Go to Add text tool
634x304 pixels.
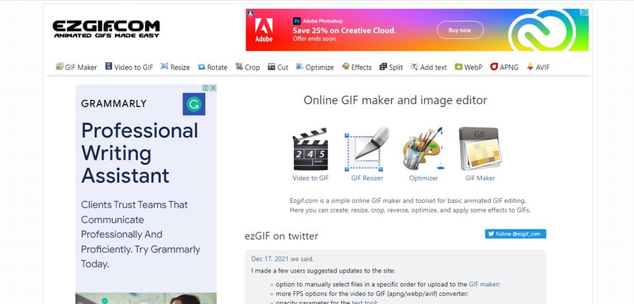tap(427, 67)
